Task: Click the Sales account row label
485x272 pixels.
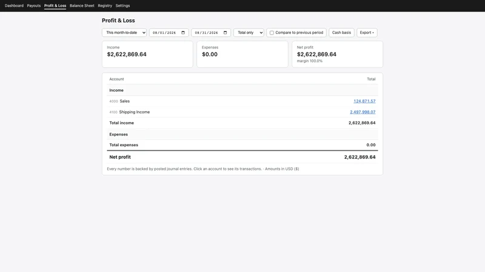Action: (125, 101)
